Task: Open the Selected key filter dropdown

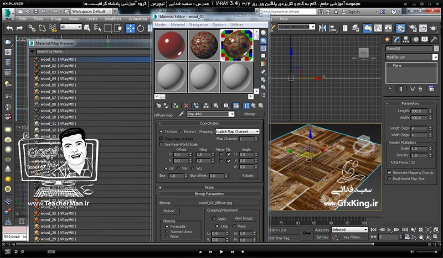Action: [349, 230]
